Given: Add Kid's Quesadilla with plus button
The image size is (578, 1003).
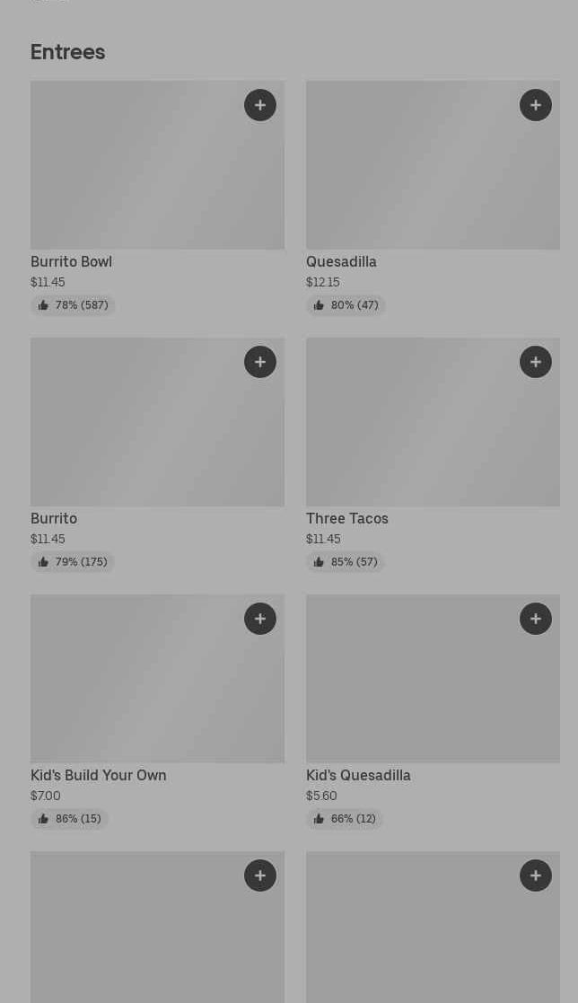Looking at the screenshot, I should (x=536, y=619).
